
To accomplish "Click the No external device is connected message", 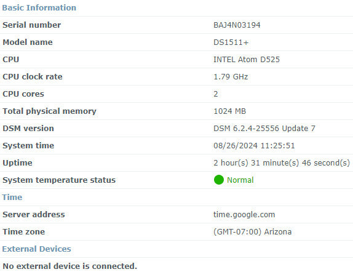I will click(x=69, y=266).
